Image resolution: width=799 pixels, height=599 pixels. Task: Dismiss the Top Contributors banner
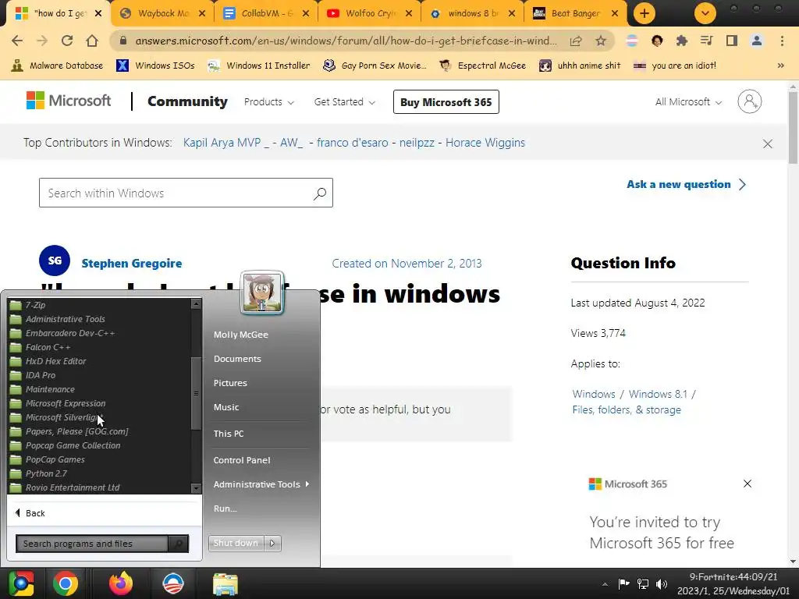pos(768,144)
